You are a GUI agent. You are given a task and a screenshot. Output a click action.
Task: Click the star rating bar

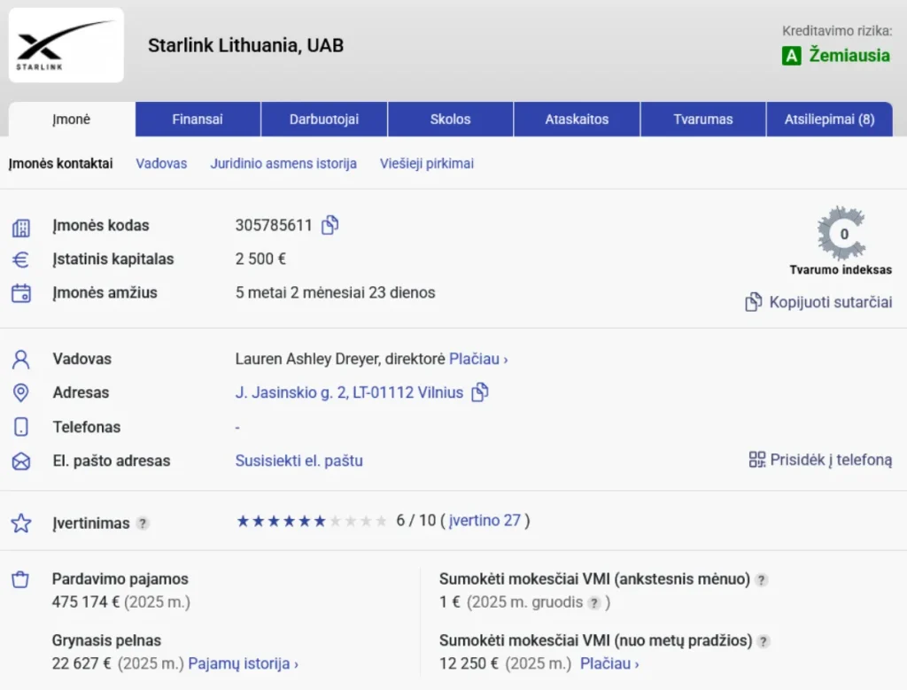[312, 521]
